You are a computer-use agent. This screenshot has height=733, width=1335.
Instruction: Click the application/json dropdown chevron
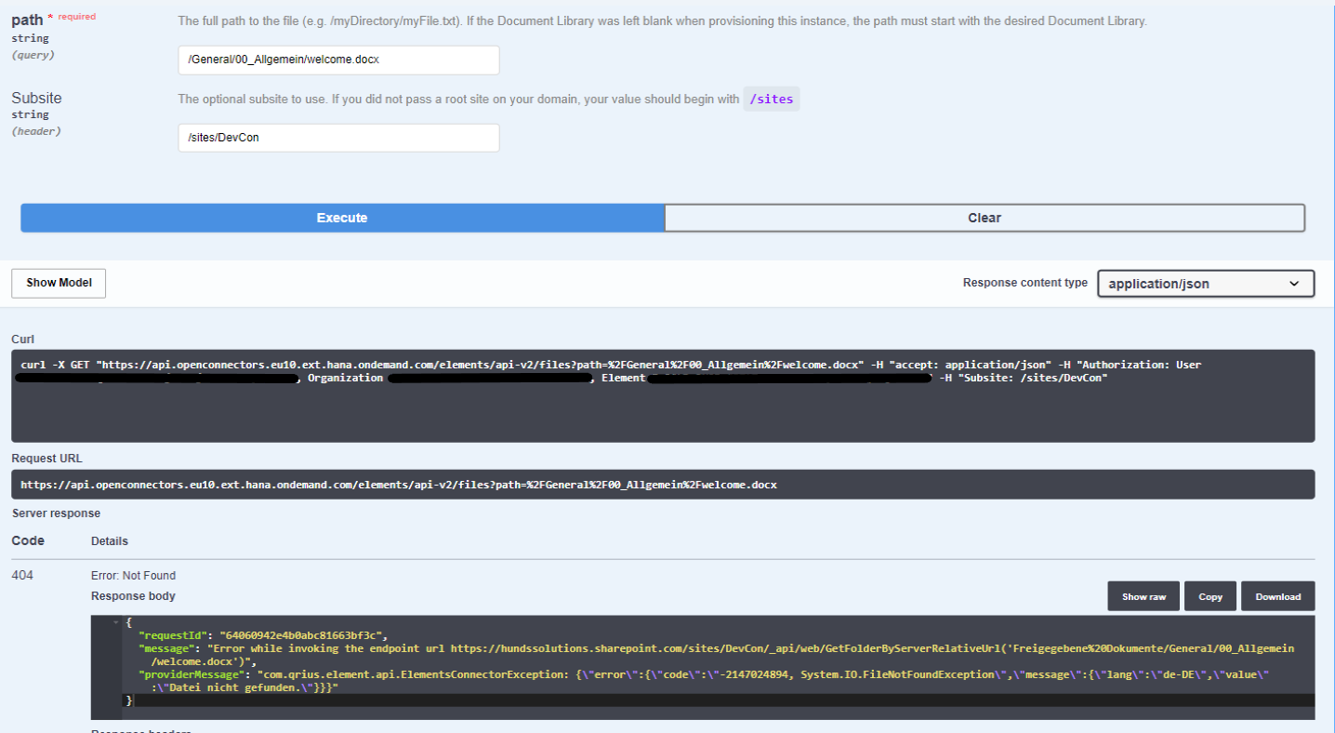[x=1294, y=284]
